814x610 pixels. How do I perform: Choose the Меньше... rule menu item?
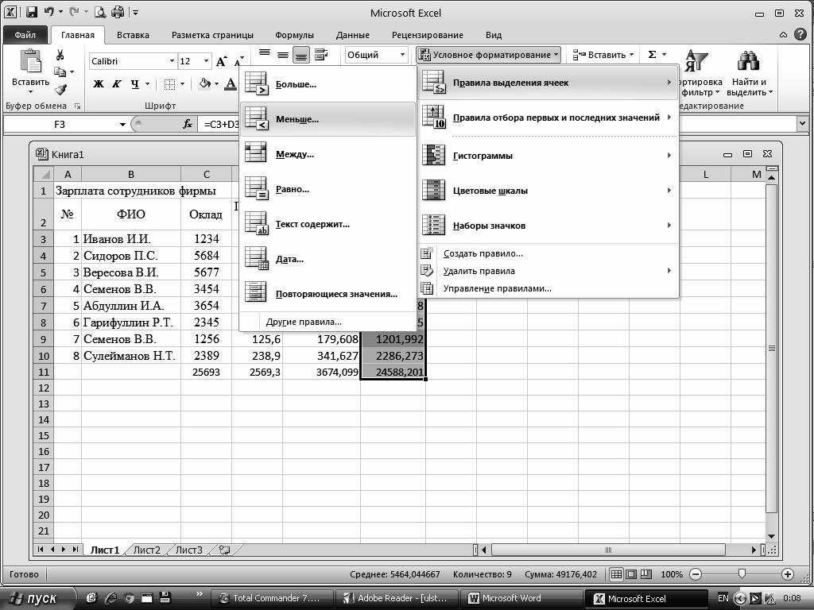click(328, 119)
